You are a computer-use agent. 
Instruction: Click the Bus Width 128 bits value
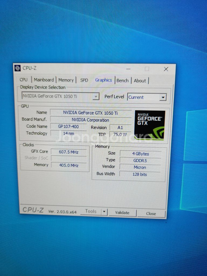pyautogui.click(x=140, y=174)
